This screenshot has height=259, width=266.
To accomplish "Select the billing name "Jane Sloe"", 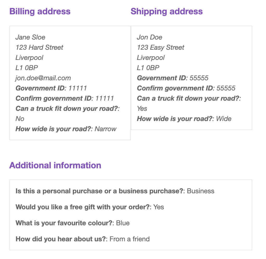I will point(30,37).
